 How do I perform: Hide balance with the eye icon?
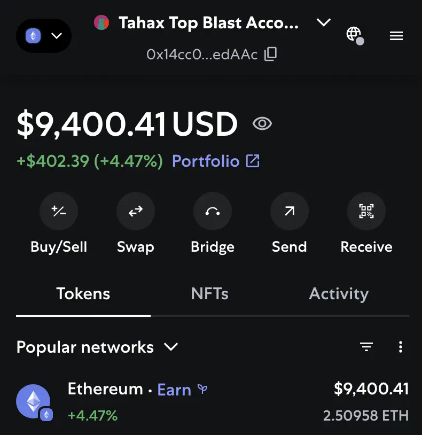(x=262, y=123)
